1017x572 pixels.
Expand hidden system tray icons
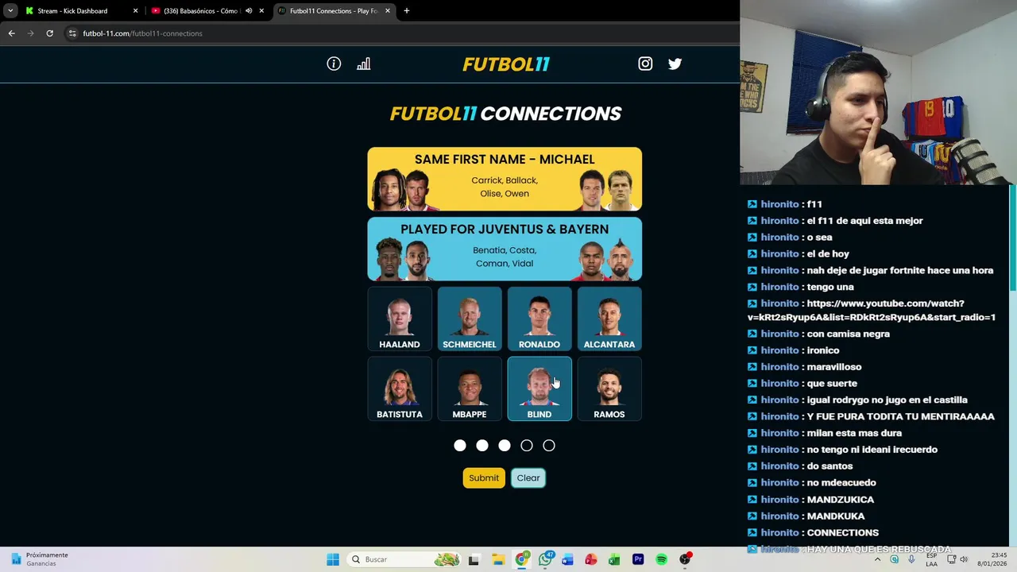877,559
